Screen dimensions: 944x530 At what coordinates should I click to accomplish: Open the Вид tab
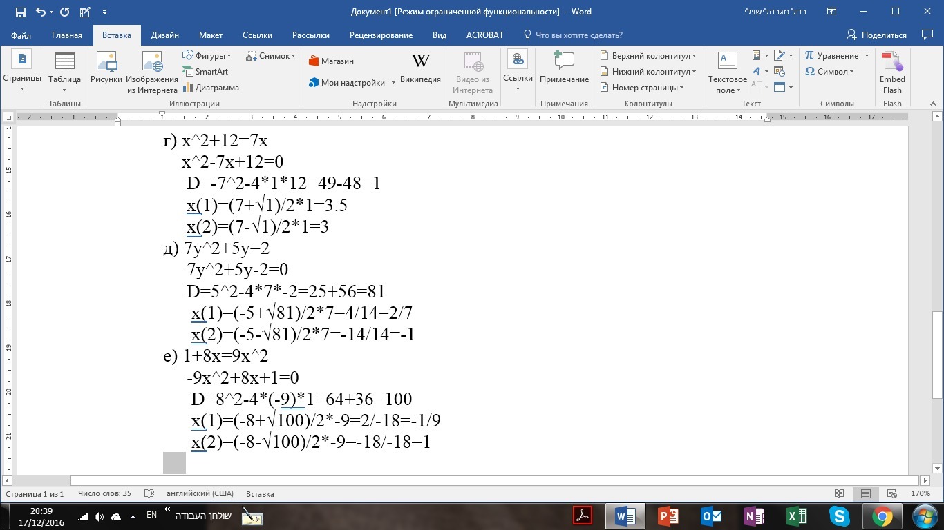440,35
